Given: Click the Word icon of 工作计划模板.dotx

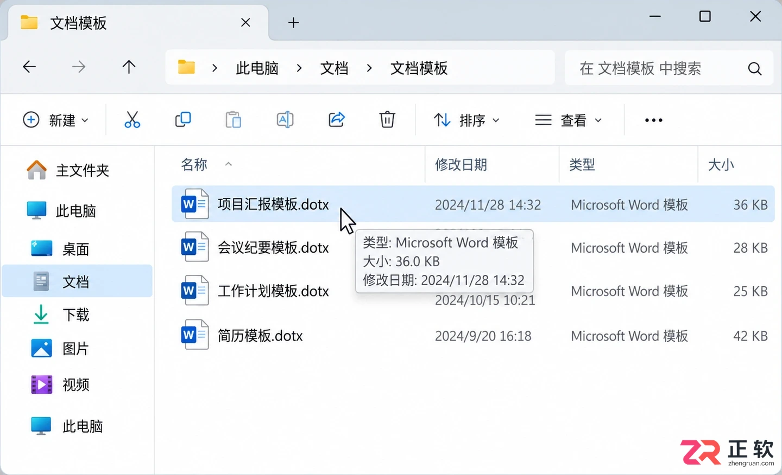Looking at the screenshot, I should [194, 291].
